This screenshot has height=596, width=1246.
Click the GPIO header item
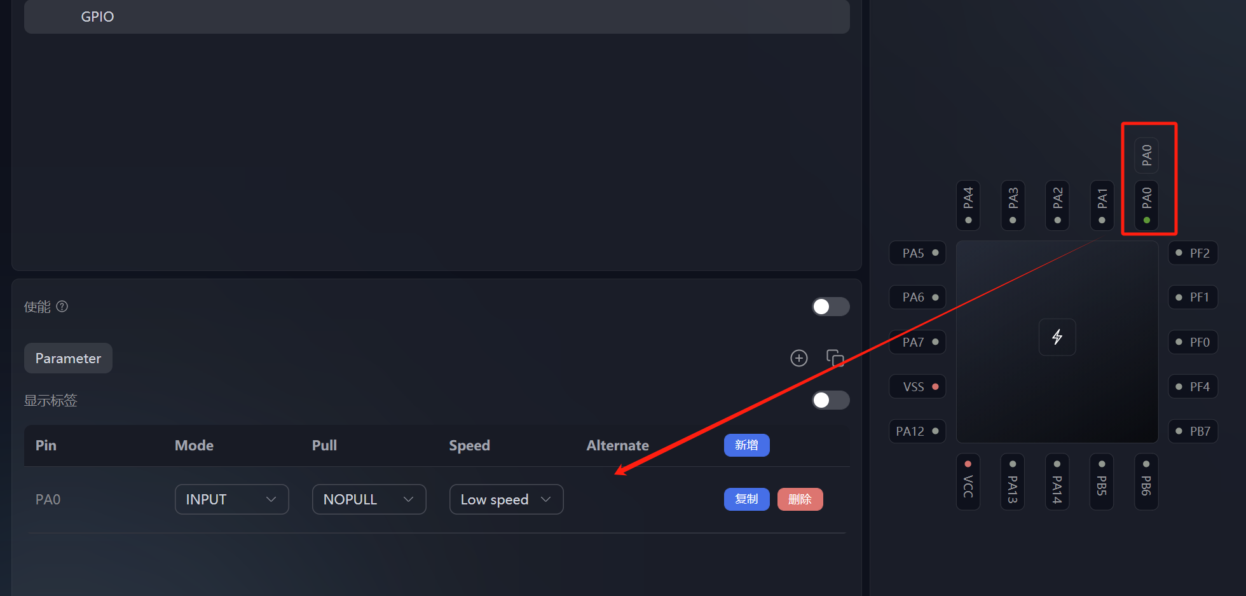(x=97, y=17)
